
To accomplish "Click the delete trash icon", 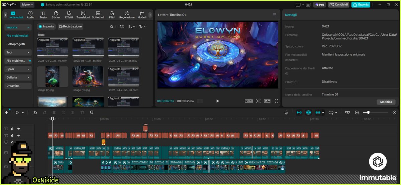I will 82,113.
